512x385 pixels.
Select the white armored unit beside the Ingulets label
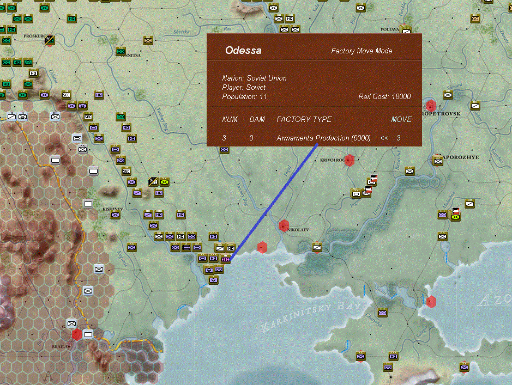pyautogui.click(x=356, y=194)
